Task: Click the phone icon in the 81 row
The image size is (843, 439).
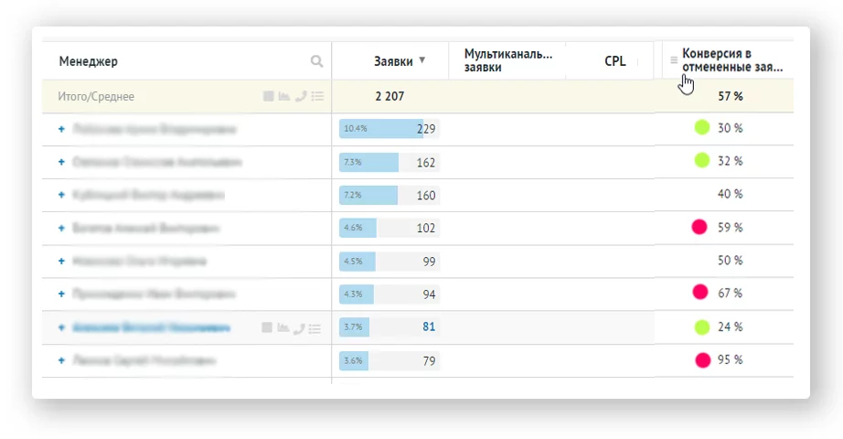Action: pos(300,327)
